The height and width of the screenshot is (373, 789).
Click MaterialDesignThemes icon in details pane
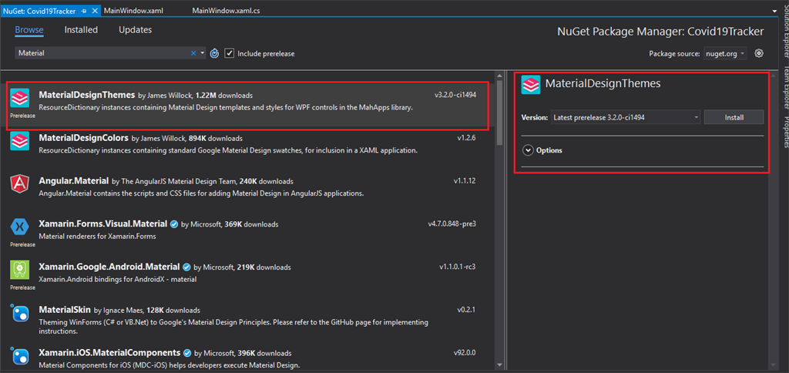(x=531, y=84)
